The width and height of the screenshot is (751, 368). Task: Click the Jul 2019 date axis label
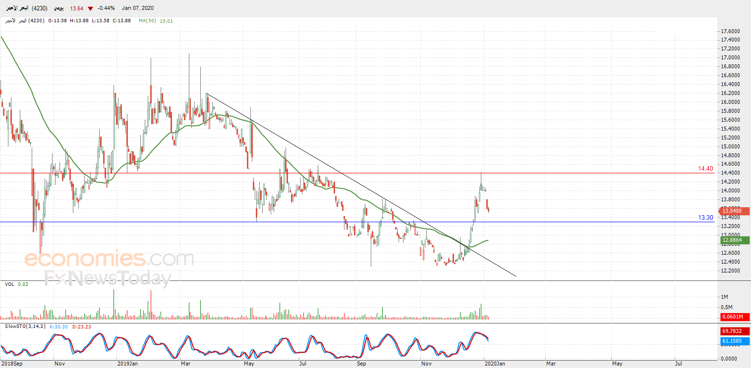click(x=302, y=364)
